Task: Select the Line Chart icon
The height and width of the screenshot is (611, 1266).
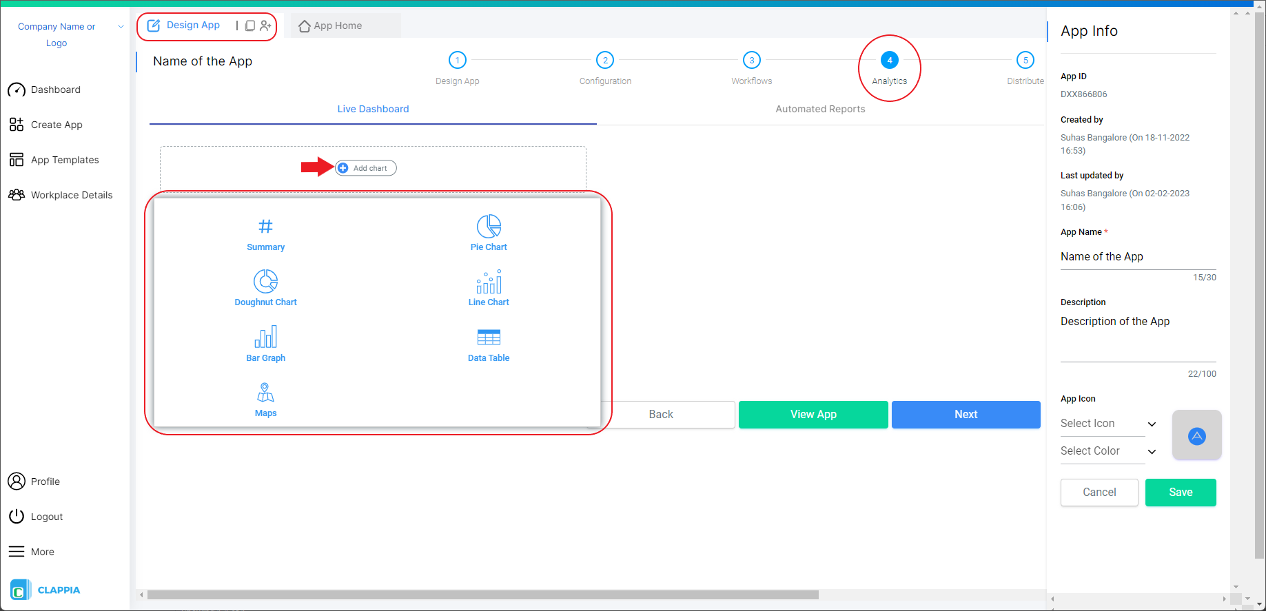Action: pos(489,281)
